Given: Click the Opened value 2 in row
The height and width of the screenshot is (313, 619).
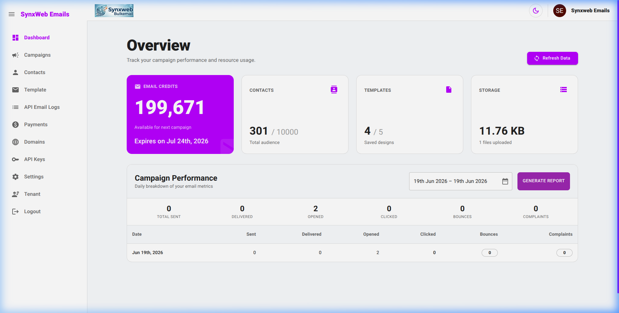Looking at the screenshot, I should 378,253.
